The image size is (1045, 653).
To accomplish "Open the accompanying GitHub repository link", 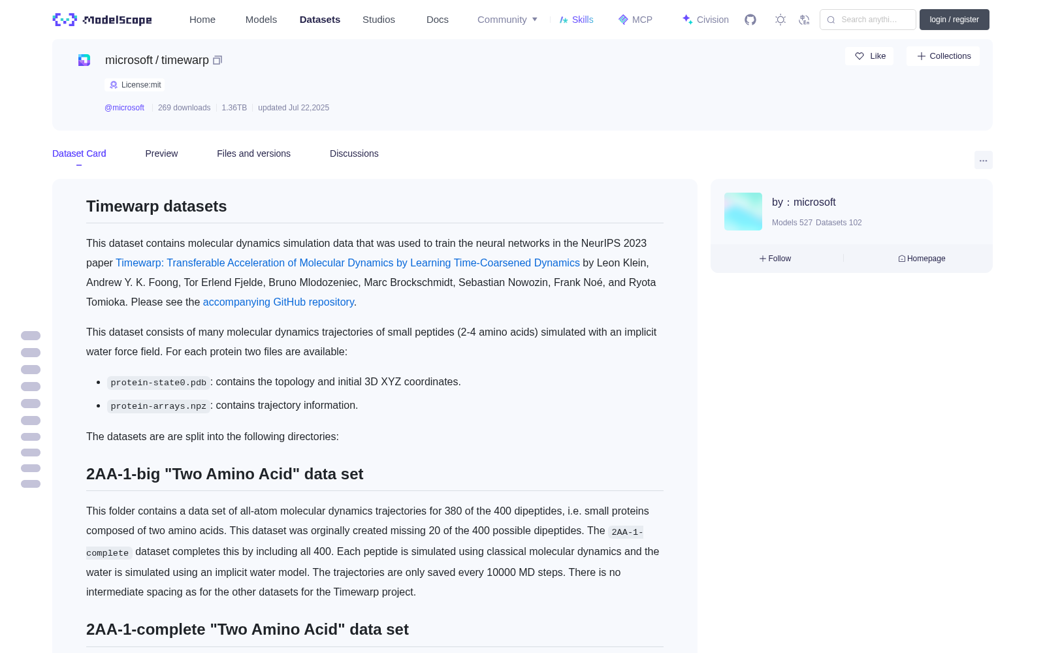I will click(278, 302).
